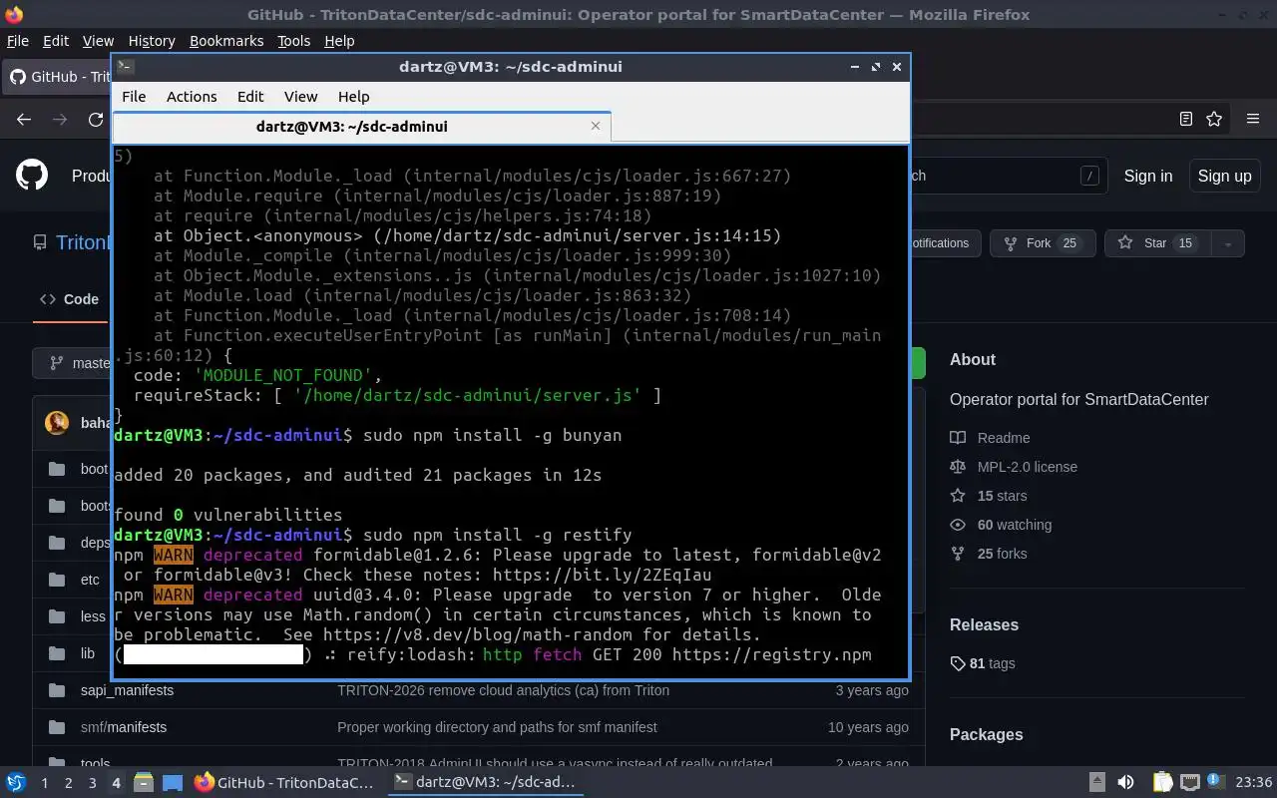Click the clock showing 23:36
Image resolution: width=1277 pixels, height=798 pixels.
[1254, 783]
